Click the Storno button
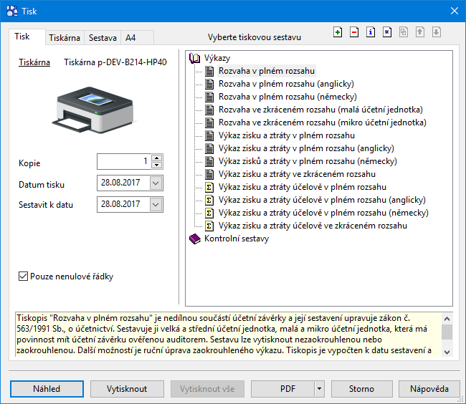 [361, 388]
